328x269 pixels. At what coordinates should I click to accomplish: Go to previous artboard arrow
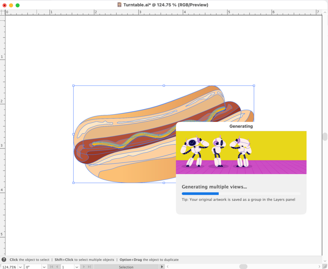[57, 267]
